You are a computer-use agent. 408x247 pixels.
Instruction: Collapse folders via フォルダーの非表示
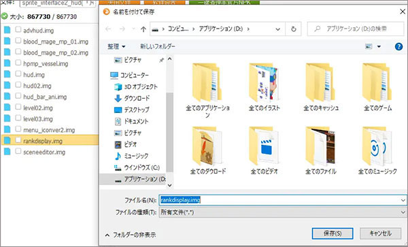click(x=131, y=235)
